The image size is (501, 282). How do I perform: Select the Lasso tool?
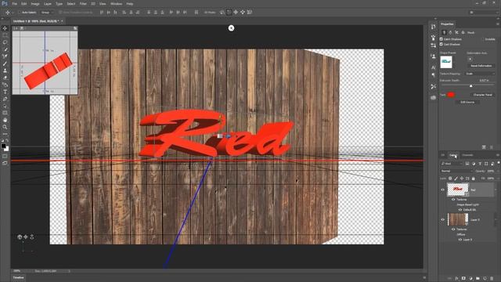pos(5,42)
